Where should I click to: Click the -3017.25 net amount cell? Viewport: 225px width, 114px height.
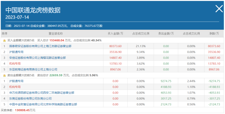[x=214, y=98]
